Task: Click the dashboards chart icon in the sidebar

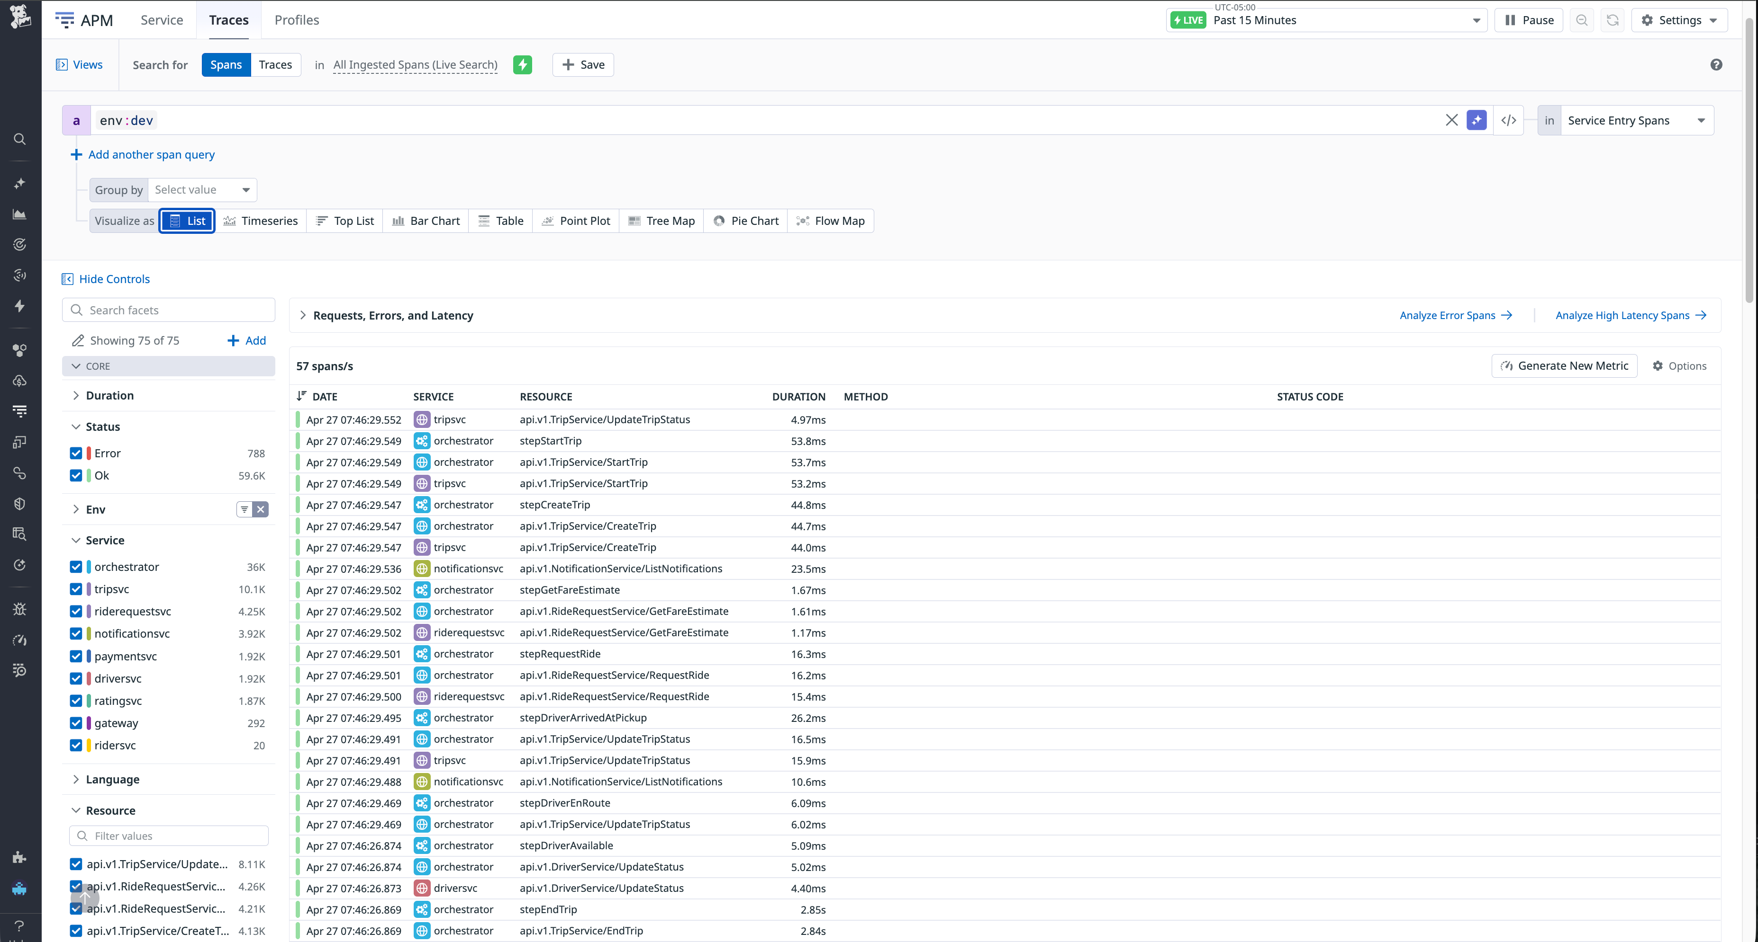Action: (20, 214)
